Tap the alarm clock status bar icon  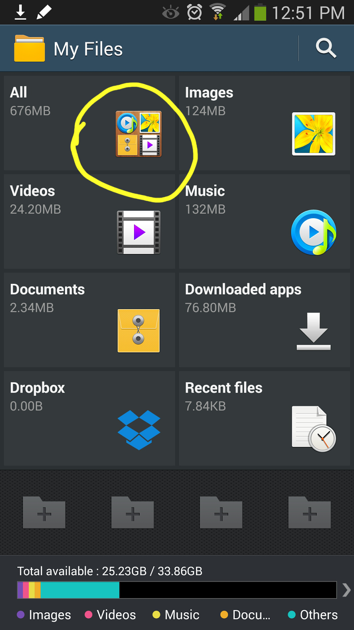tap(194, 13)
